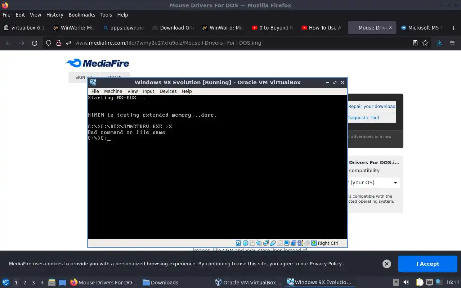461x288 pixels.
Task: Click the taskbar network tray icon
Action: tap(429, 282)
